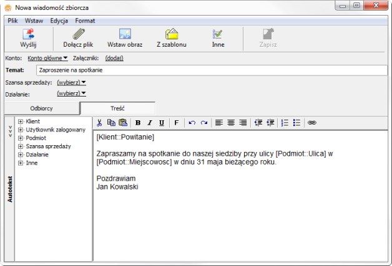Insert a hyperlink with chain icon

click(x=311, y=123)
